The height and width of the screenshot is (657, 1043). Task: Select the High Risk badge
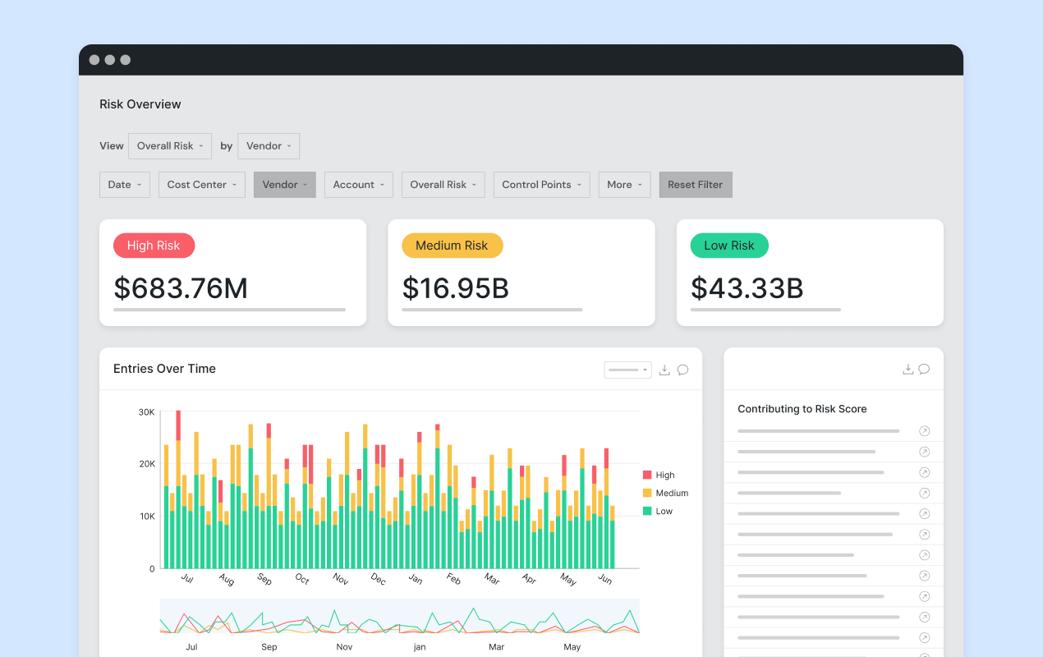(x=154, y=246)
